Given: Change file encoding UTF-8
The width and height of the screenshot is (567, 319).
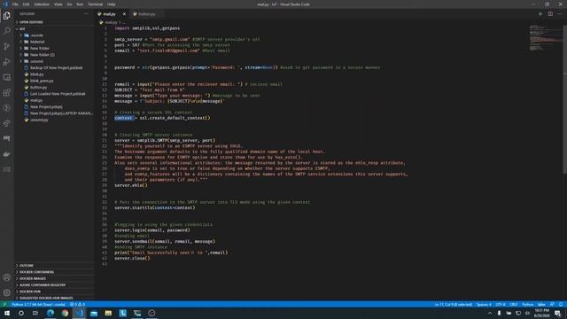Looking at the screenshot, I should (x=501, y=305).
